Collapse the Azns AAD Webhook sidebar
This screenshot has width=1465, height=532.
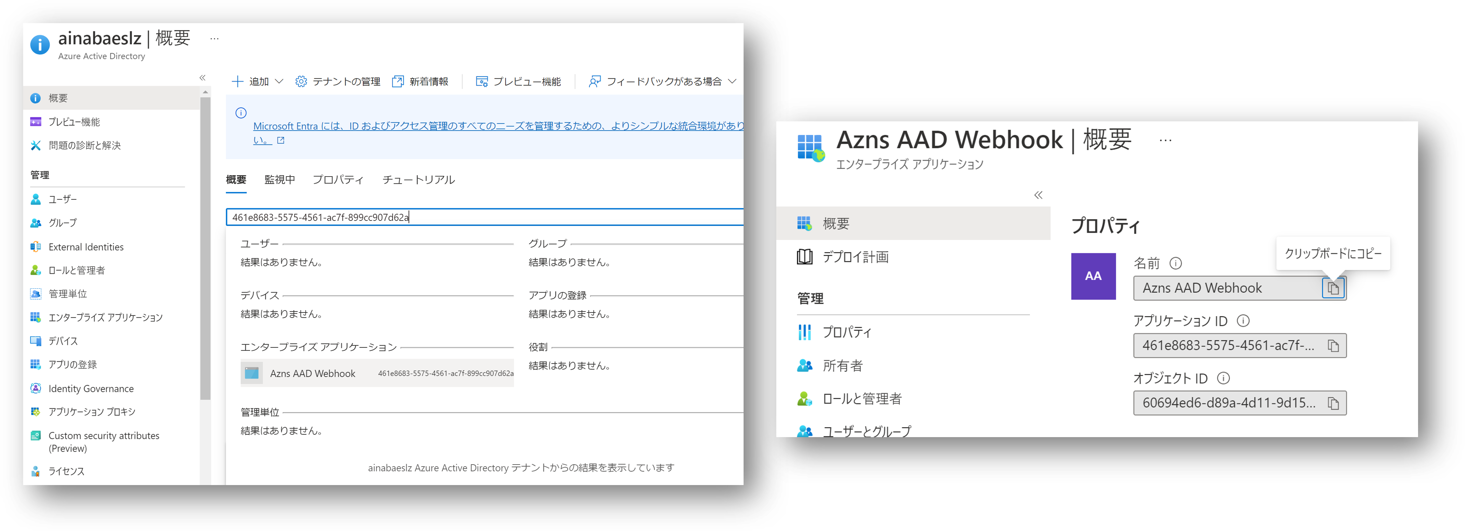1038,196
